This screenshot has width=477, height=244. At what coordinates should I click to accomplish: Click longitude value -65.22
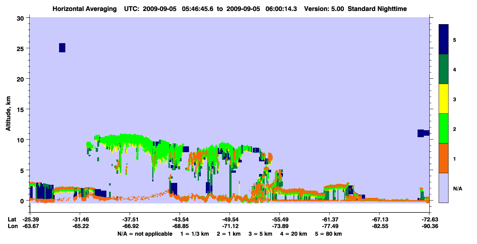80,226
